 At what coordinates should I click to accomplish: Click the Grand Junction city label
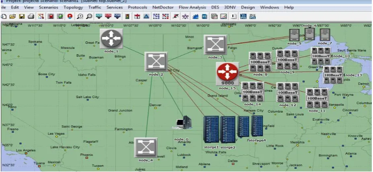click(120, 111)
